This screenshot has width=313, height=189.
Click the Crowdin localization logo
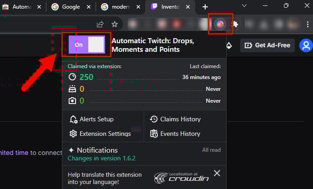181,177
